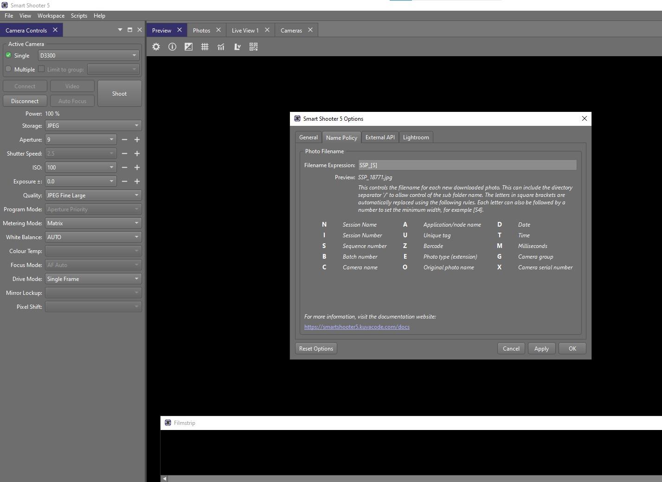Select the Name Policy tab
Image resolution: width=662 pixels, height=482 pixels.
341,137
